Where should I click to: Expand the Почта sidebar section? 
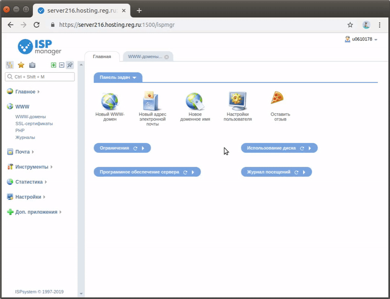tap(22, 152)
